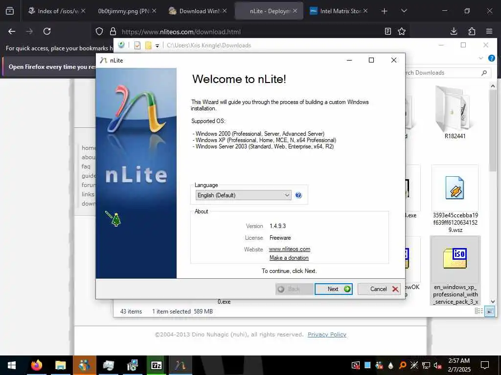Click the site padlock icon in address bar
The width and height of the screenshot is (501, 375).
click(113, 31)
